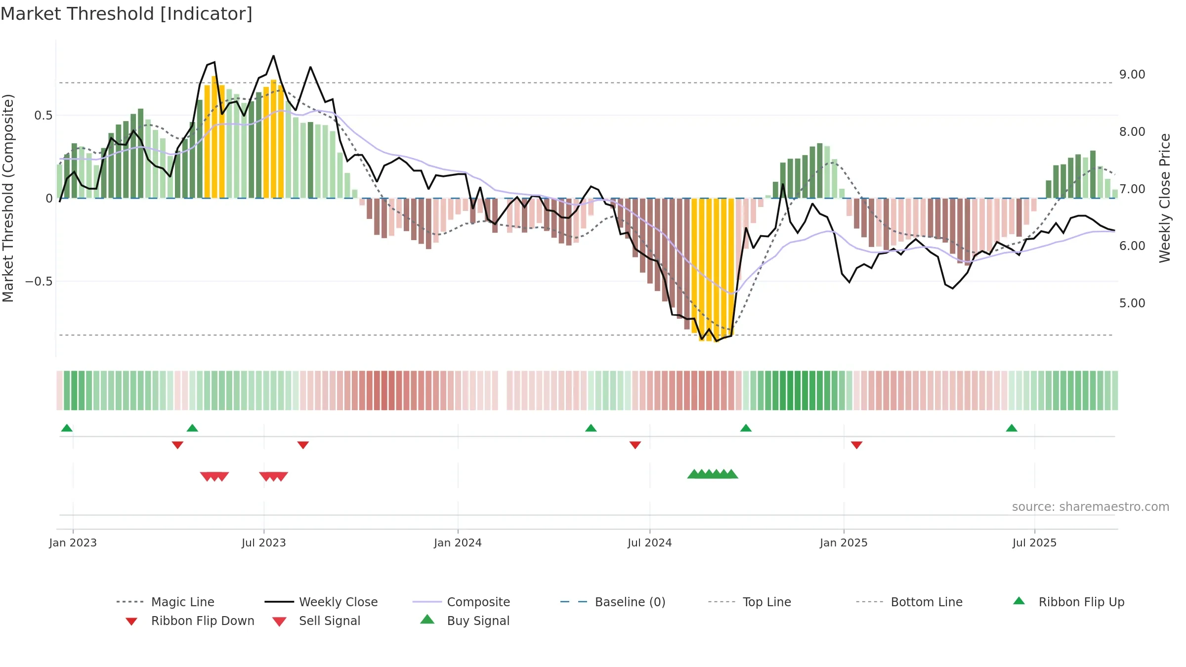The height and width of the screenshot is (667, 1186).
Task: Click the green Buy Signal cluster after Jul 2024
Action: [x=713, y=474]
